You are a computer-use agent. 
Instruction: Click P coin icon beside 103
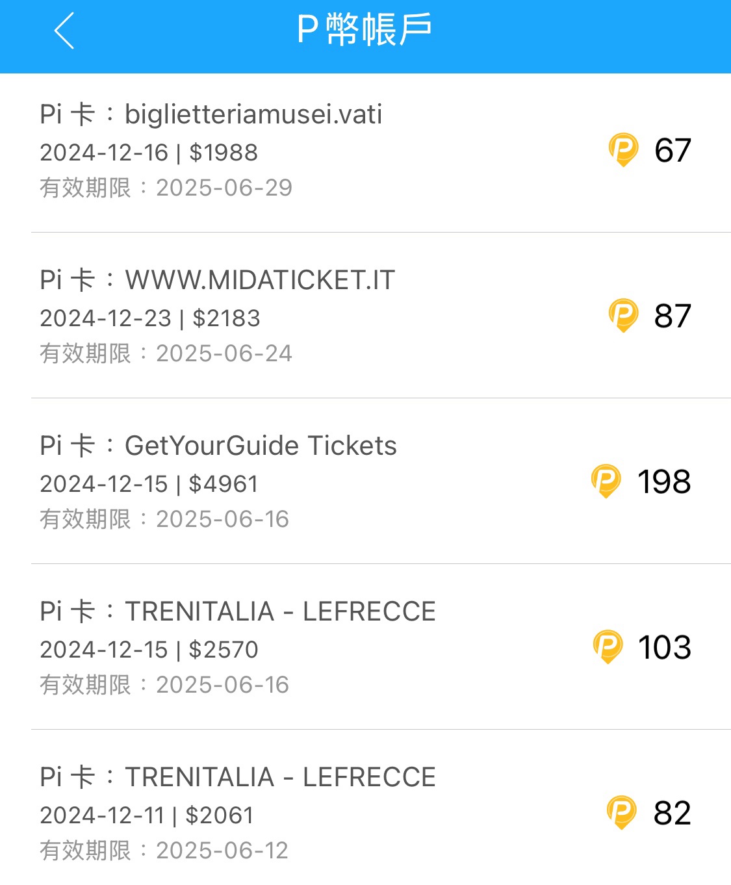(x=608, y=647)
